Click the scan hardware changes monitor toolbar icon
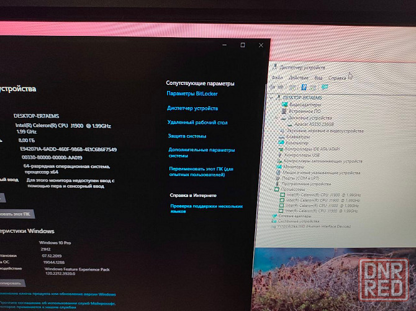The width and height of the screenshot is (416, 311). point(325,87)
